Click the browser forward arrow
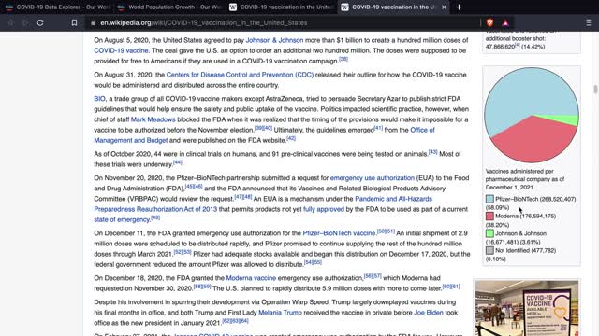This screenshot has width=599, height=336. (25, 22)
